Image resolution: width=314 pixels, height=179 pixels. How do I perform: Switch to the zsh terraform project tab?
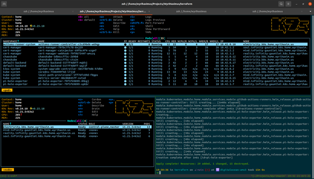tap(113, 11)
